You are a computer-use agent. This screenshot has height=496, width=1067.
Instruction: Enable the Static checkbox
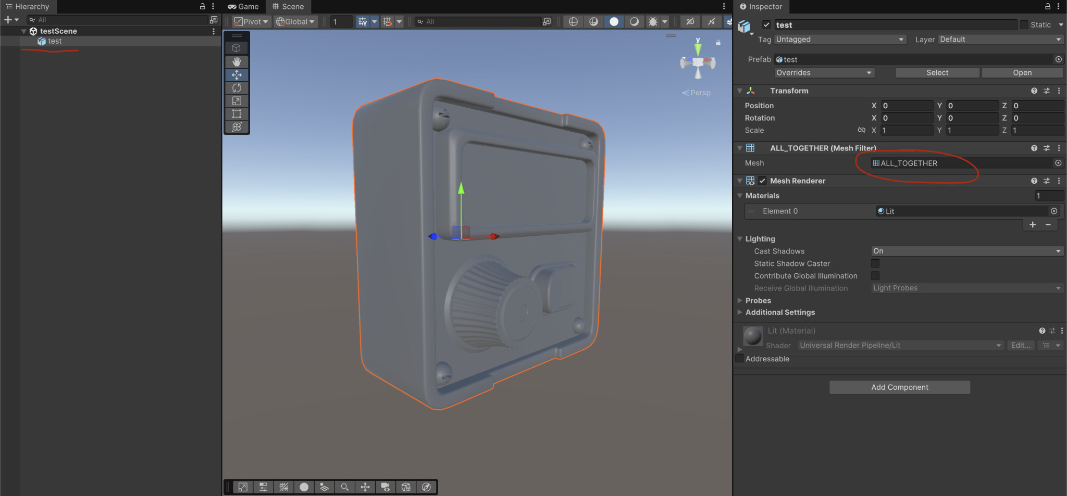(x=1024, y=25)
